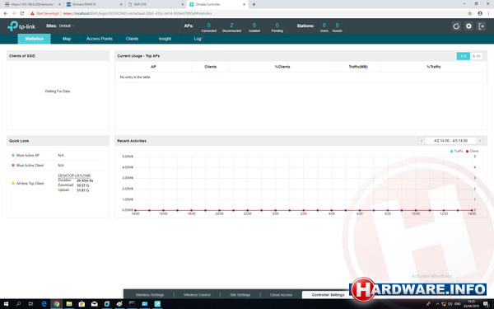
Task: Open Microsoft Store taskbar icon
Action: click(82, 304)
